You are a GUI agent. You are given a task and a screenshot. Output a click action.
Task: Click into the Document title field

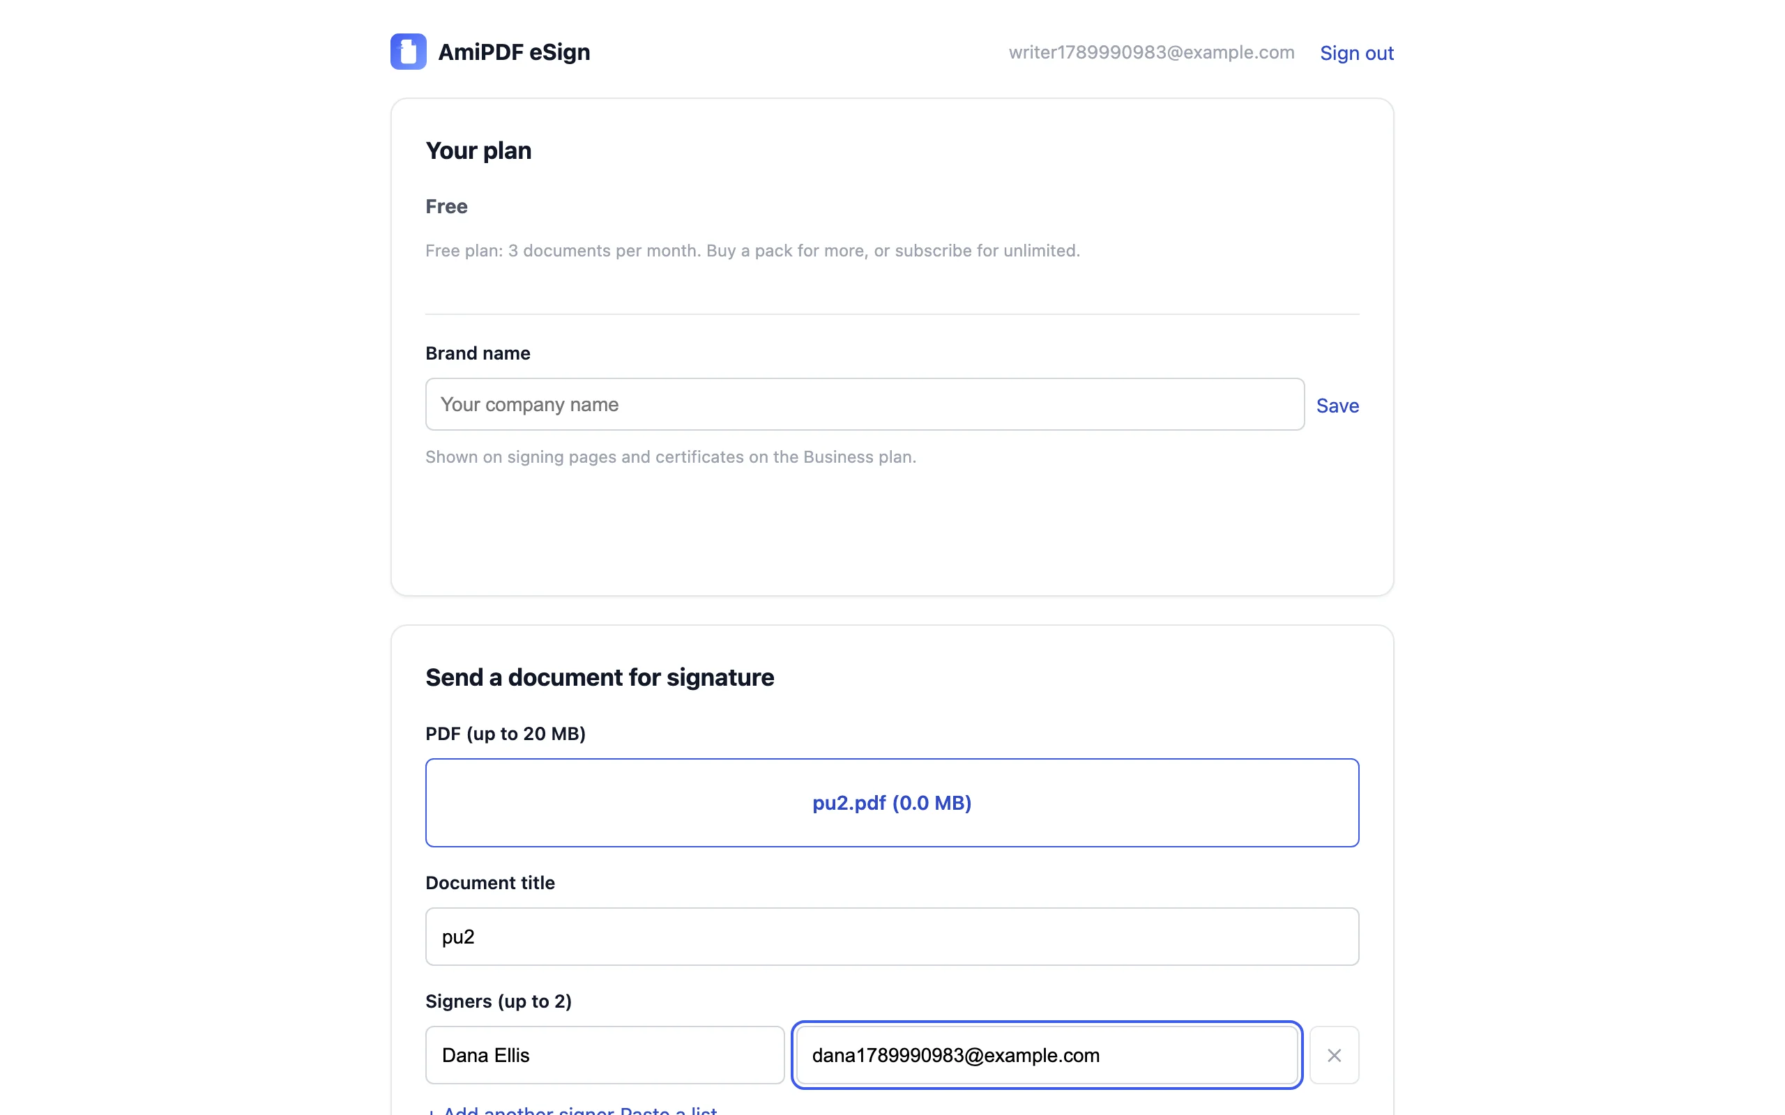coord(892,937)
